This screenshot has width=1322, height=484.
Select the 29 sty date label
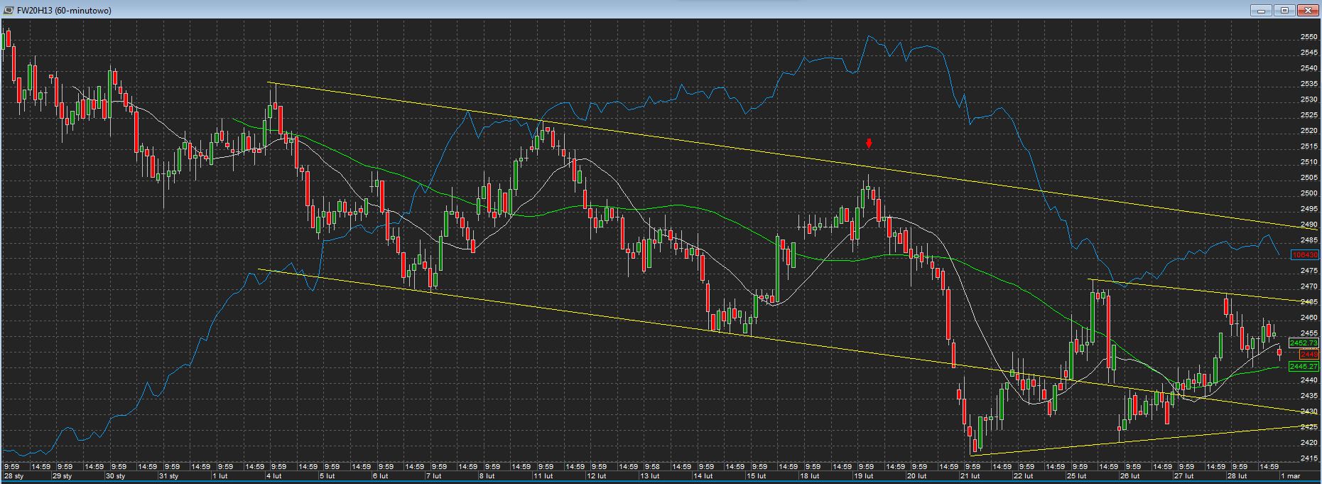click(62, 476)
